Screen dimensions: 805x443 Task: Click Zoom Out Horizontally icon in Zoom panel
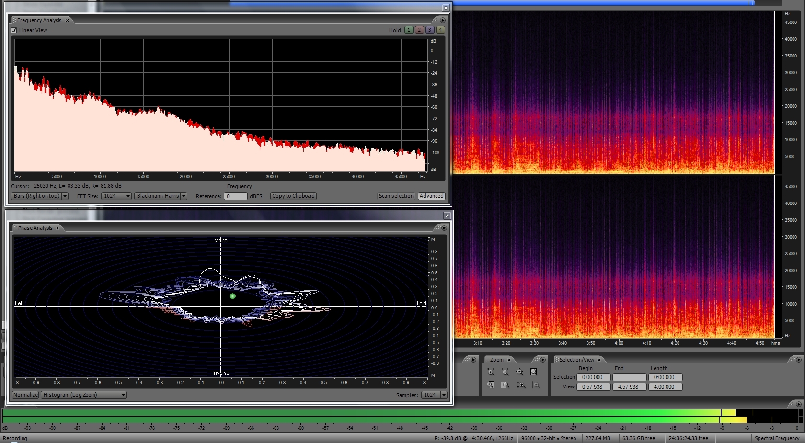tap(505, 372)
